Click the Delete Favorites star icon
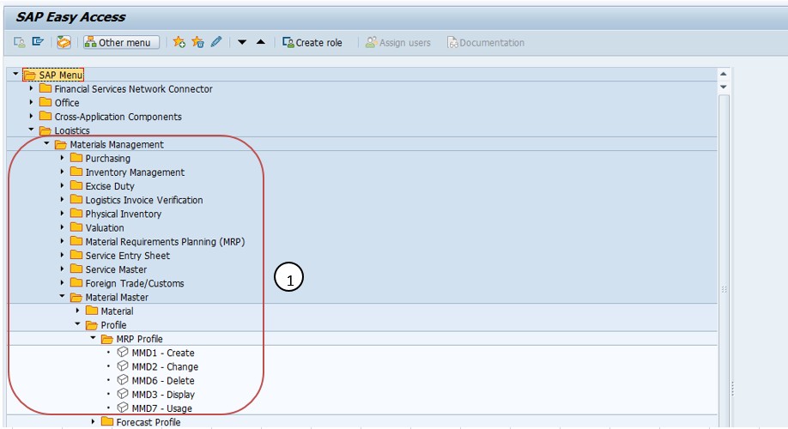The width and height of the screenshot is (788, 429). point(197,42)
